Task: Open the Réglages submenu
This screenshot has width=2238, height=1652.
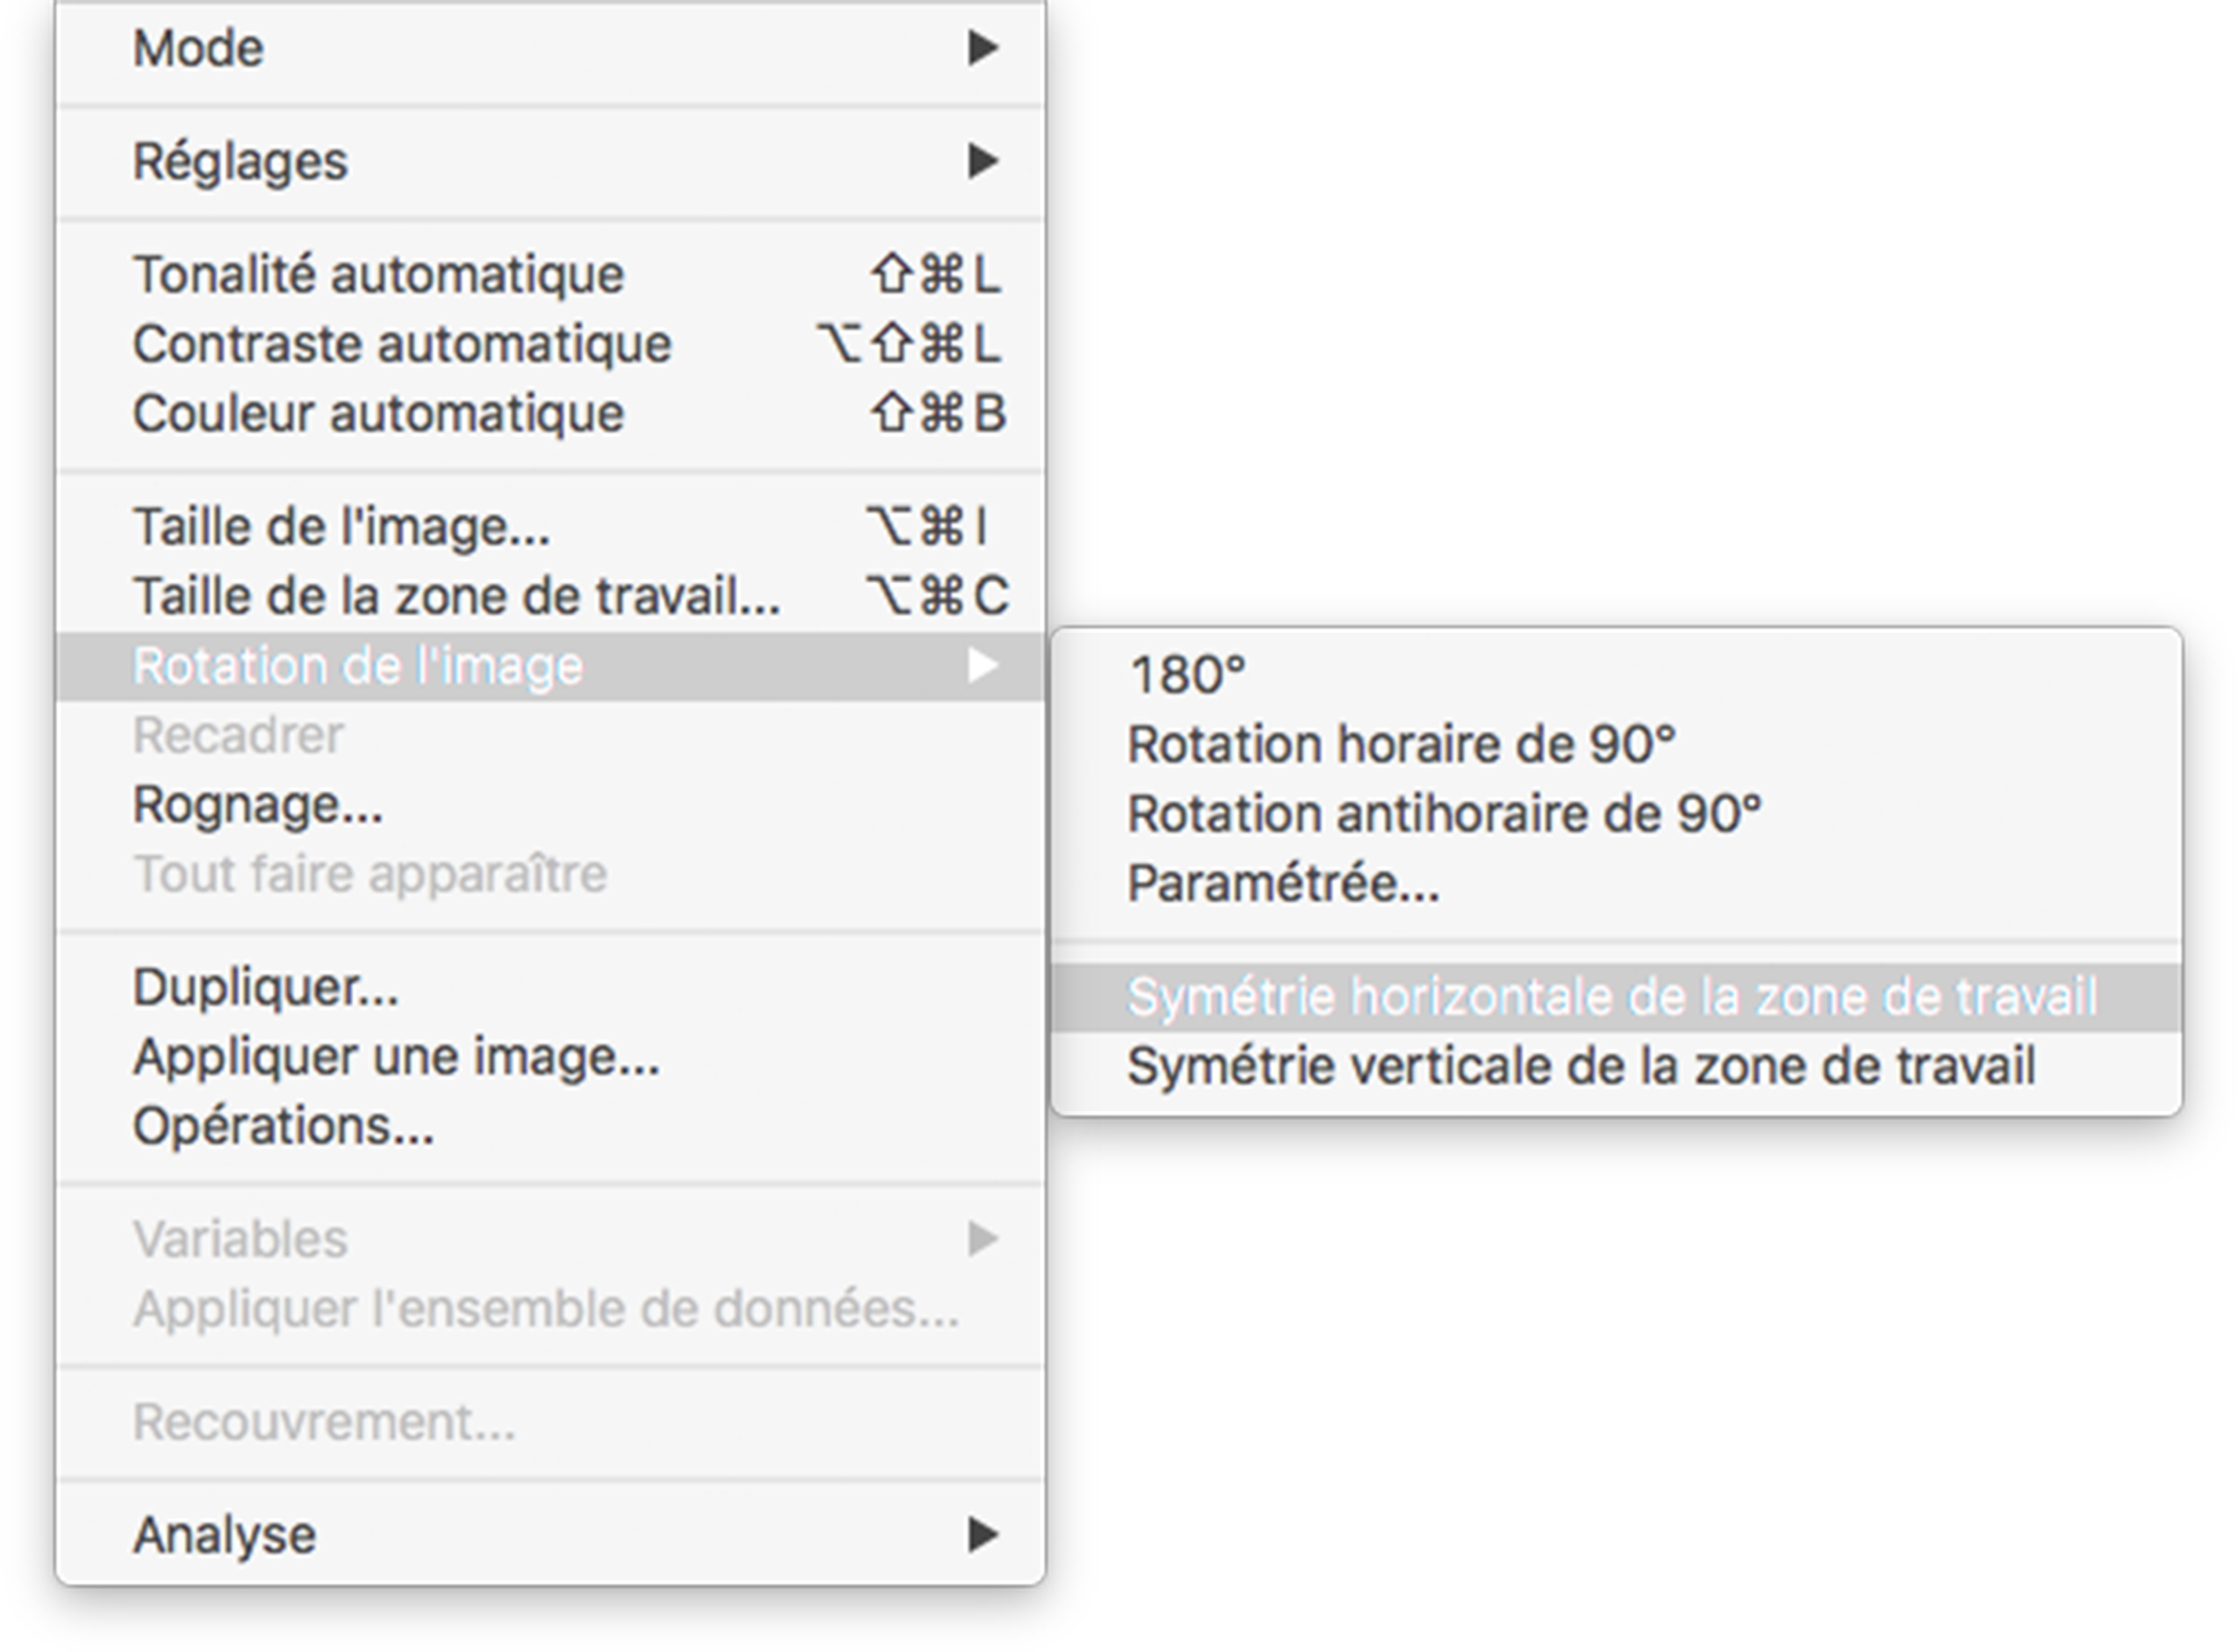Action: [x=240, y=161]
